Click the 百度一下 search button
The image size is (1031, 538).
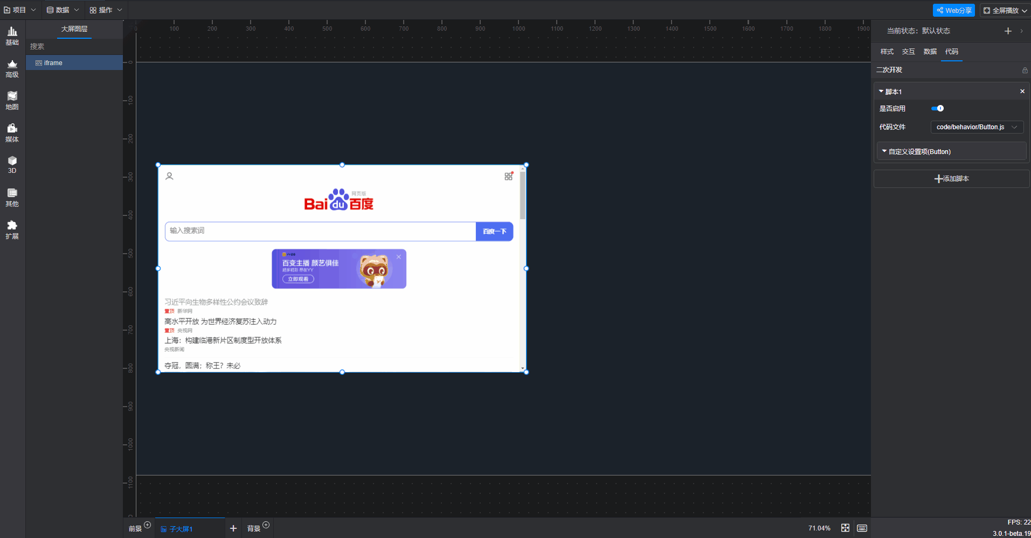coord(494,232)
